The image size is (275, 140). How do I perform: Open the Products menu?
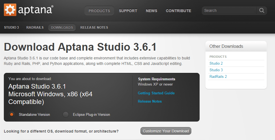(x=99, y=11)
